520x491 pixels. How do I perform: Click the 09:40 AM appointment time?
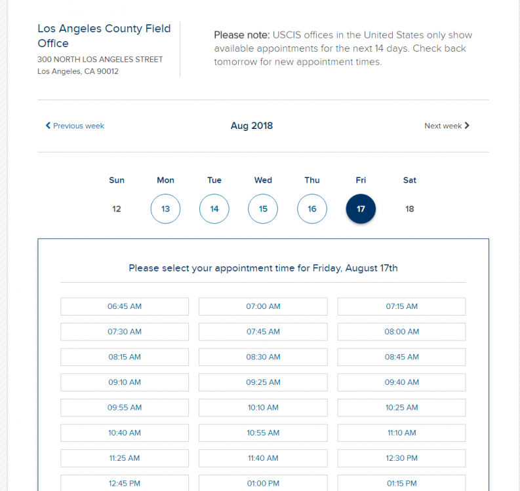coord(401,382)
